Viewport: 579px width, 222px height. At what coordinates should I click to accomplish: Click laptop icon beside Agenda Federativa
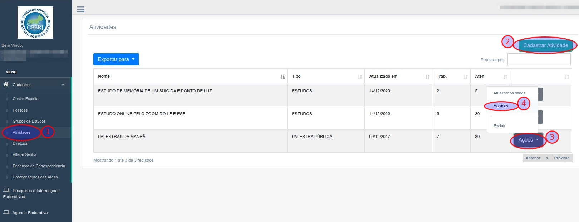tap(6, 212)
